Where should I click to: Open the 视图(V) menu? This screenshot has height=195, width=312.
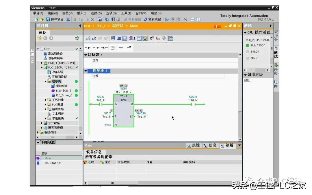point(67,13)
